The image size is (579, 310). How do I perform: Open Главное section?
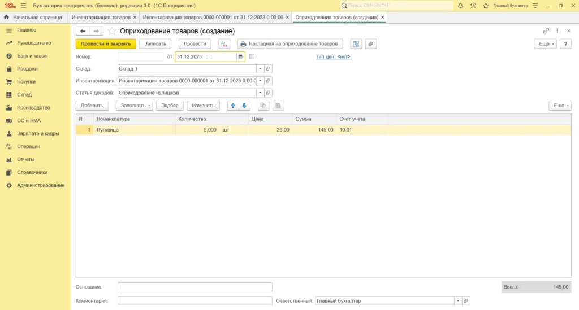pyautogui.click(x=36, y=30)
